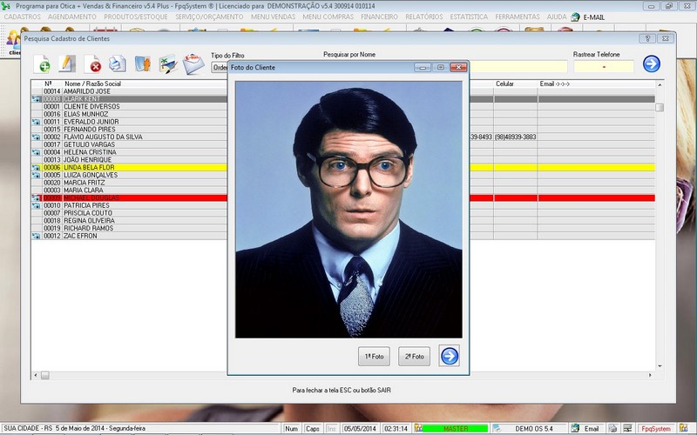Select client row GETULIO VARGAS
The image size is (697, 435).
[129, 144]
